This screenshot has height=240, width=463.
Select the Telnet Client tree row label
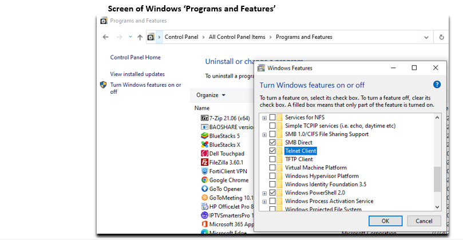(300, 151)
